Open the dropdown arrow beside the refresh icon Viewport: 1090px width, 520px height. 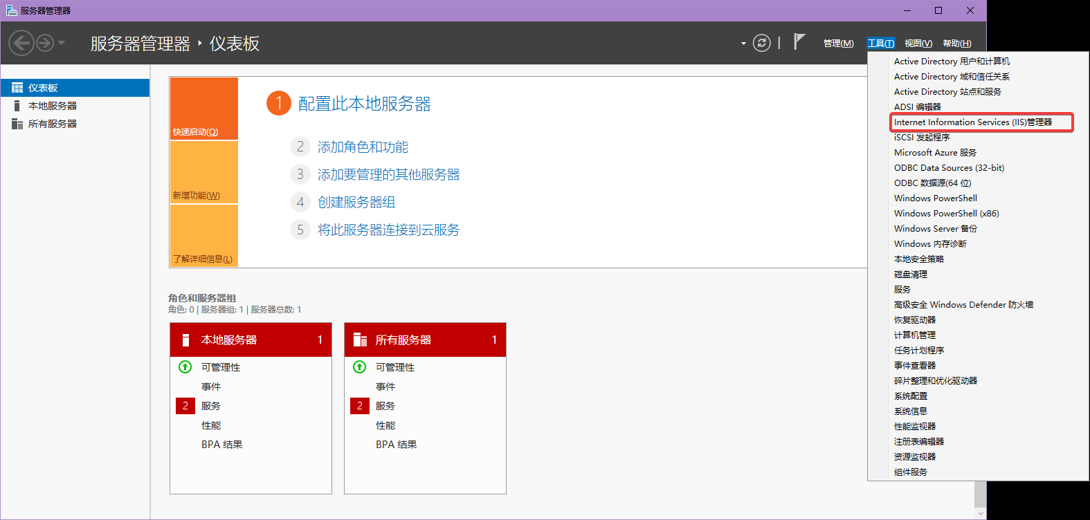pos(743,44)
